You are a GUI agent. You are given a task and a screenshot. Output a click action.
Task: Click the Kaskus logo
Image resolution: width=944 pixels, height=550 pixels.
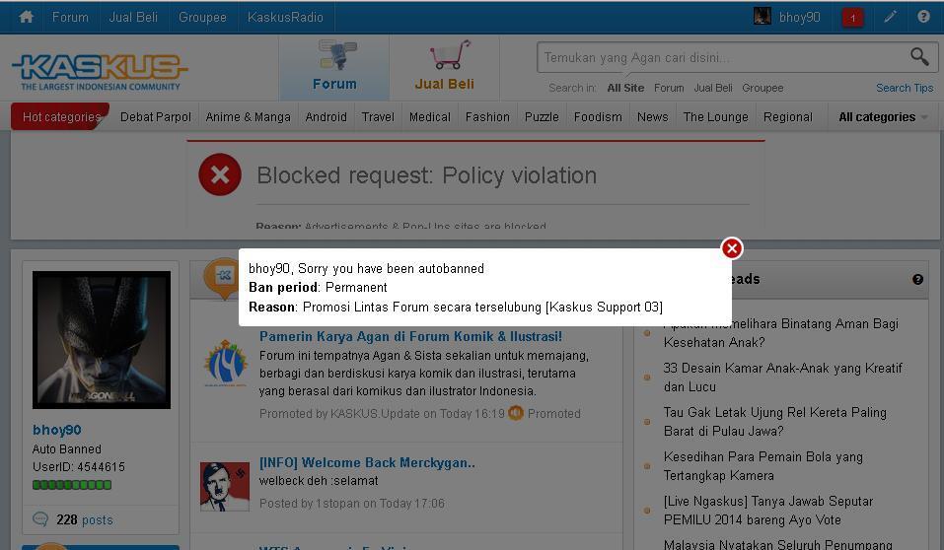point(100,71)
